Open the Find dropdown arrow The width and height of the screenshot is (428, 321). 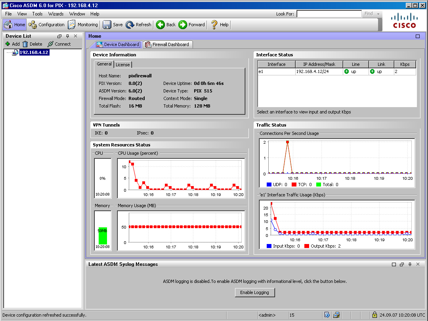click(378, 14)
